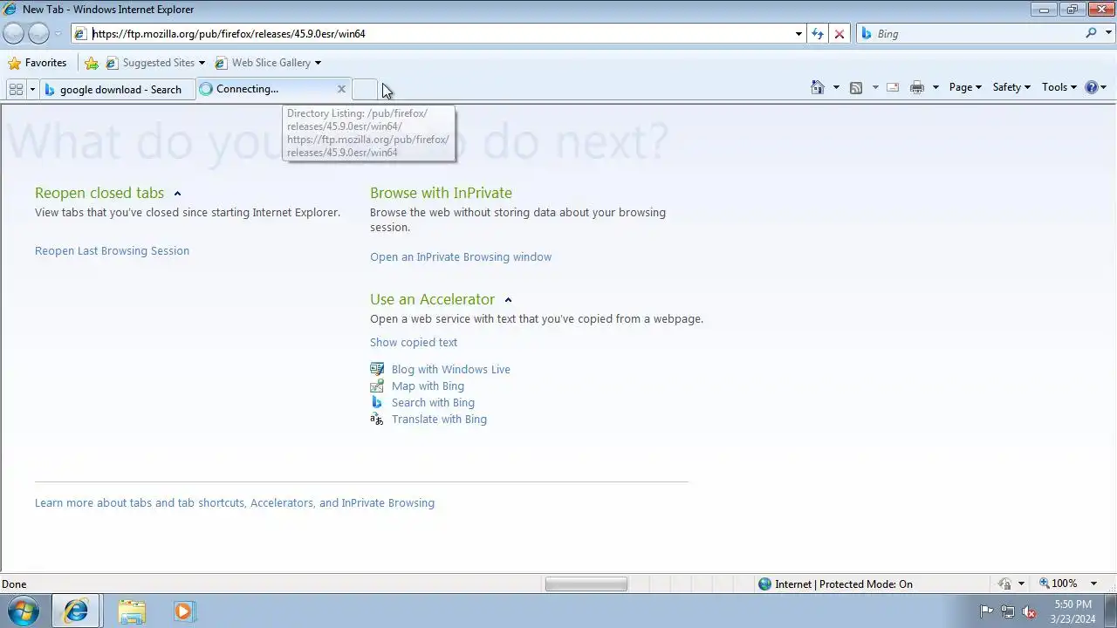Click the Action Center flag tray icon

[986, 611]
